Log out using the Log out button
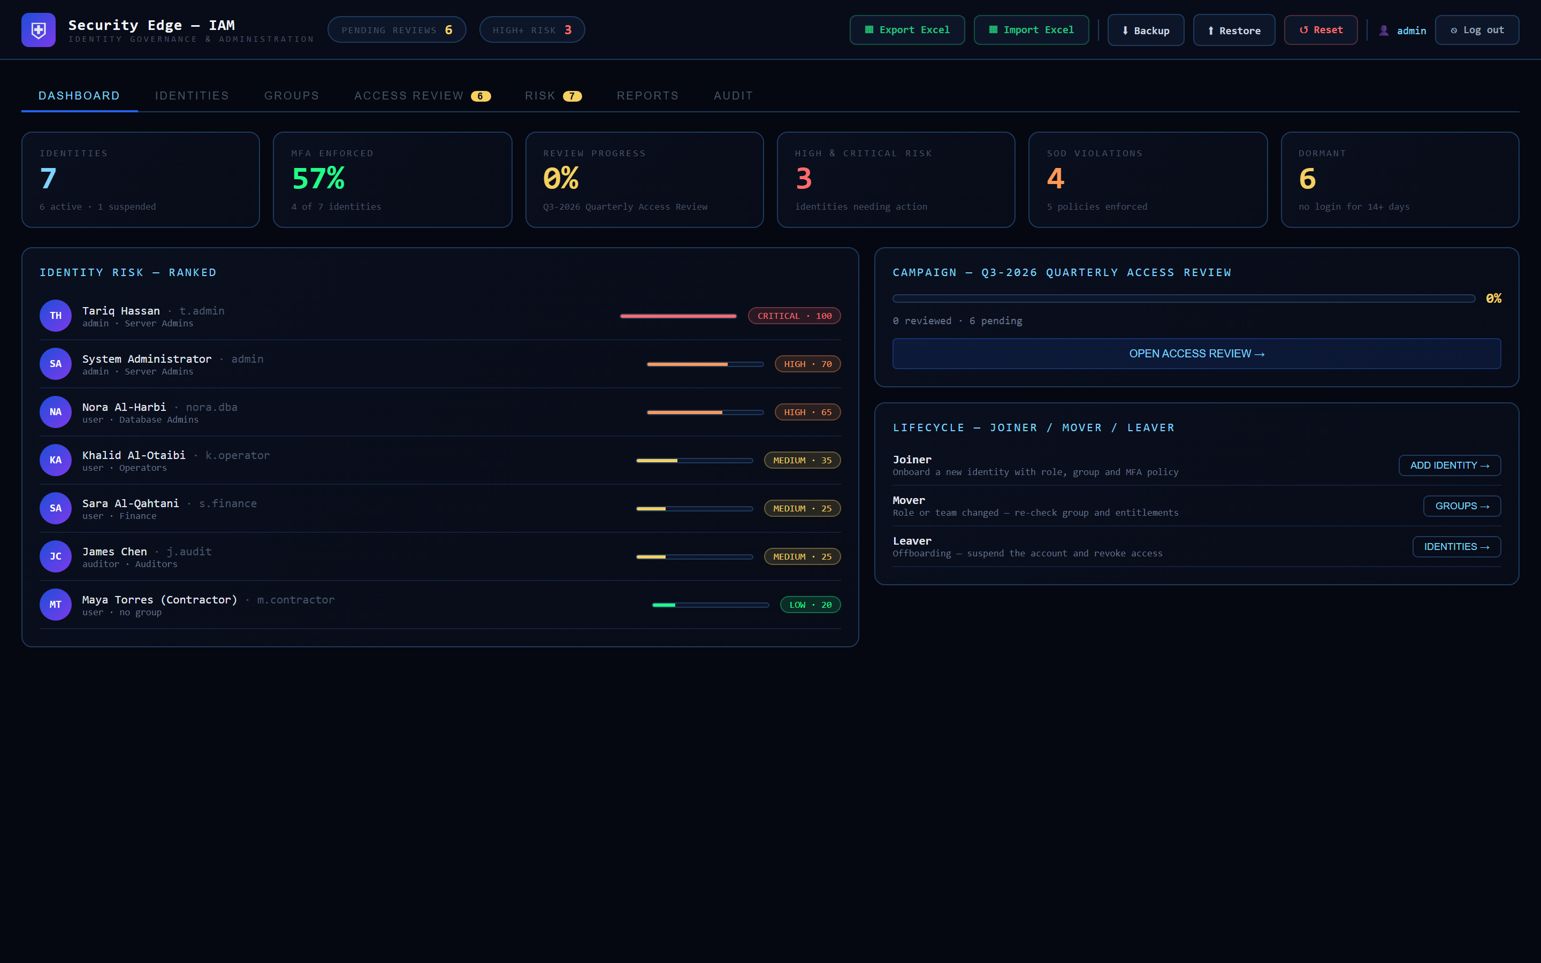This screenshot has height=963, width=1541. point(1477,30)
